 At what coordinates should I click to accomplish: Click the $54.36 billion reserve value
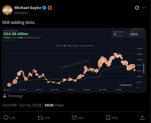coord(16,34)
